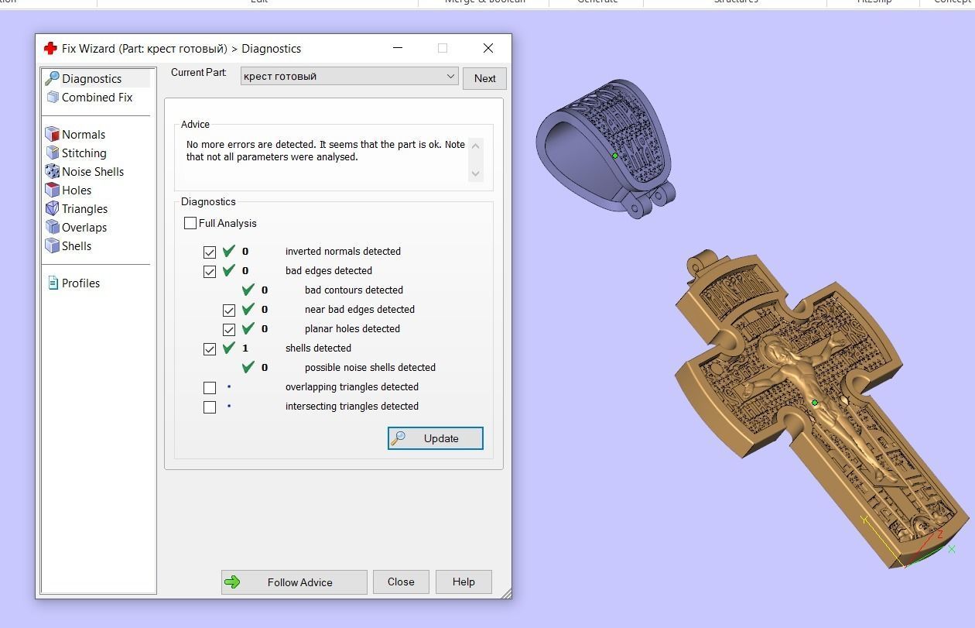Viewport: 975px width, 628px height.
Task: Uncheck planar holes detected checkbox
Action: tap(229, 329)
